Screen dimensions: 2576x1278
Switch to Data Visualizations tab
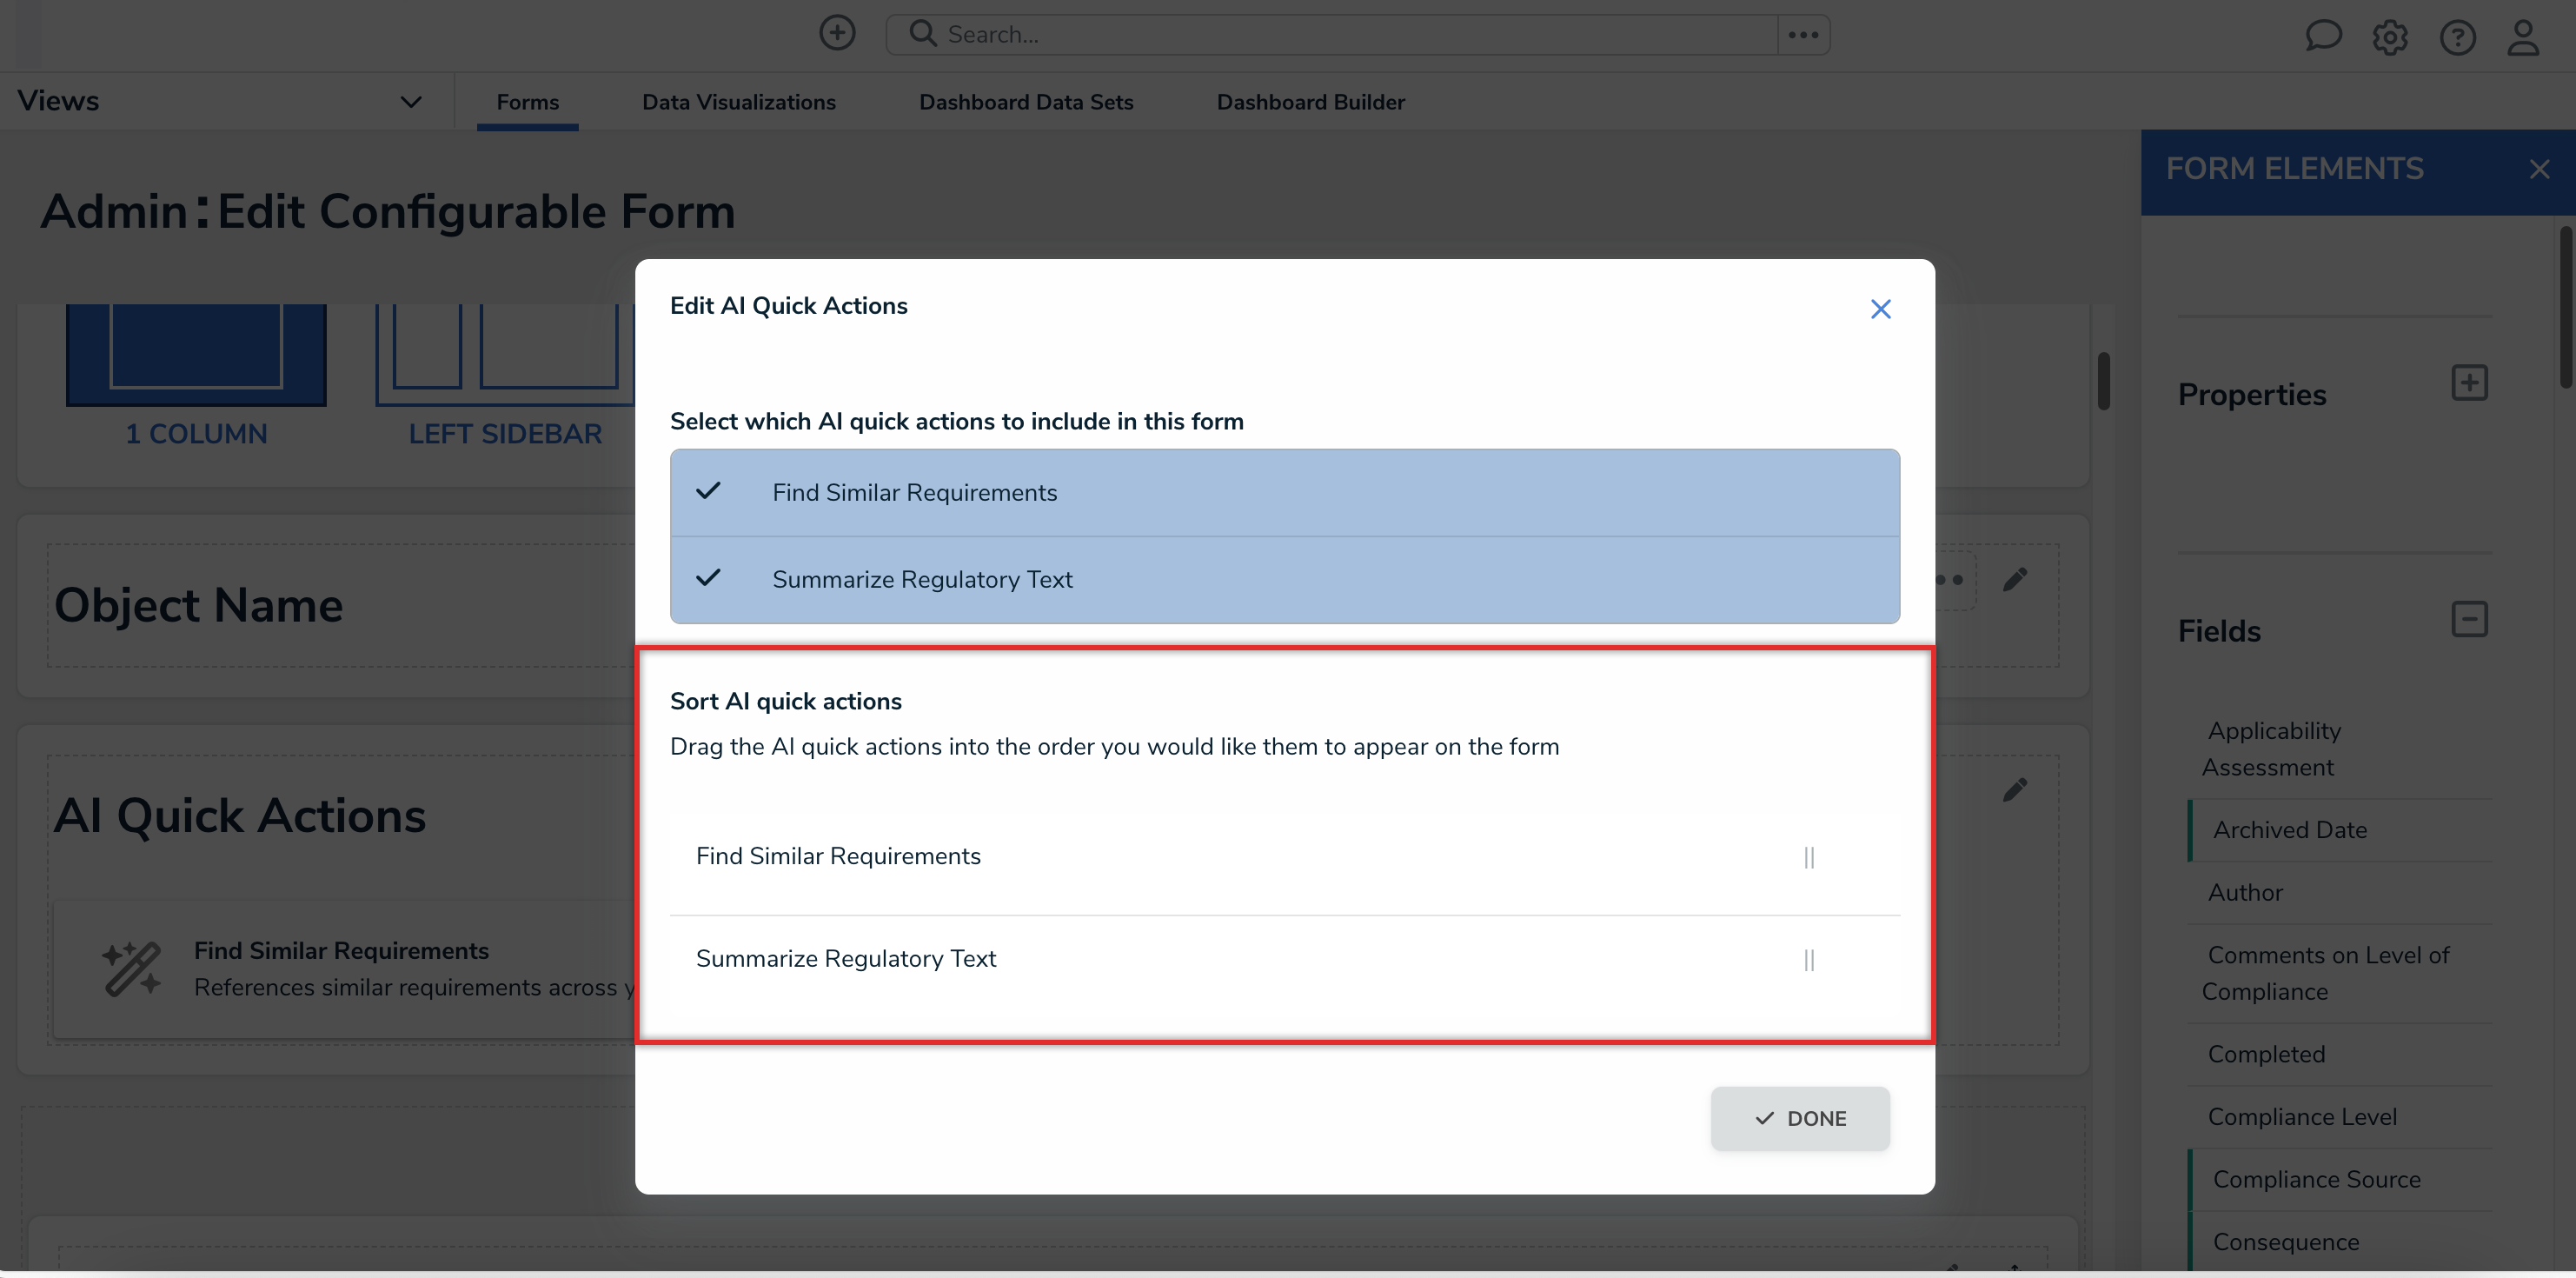(738, 102)
